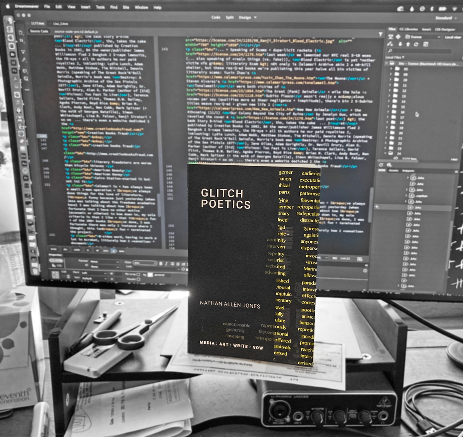Click the Bluetooth icon in menu bar
The image size is (463, 437).
pyautogui.click(x=432, y=9)
